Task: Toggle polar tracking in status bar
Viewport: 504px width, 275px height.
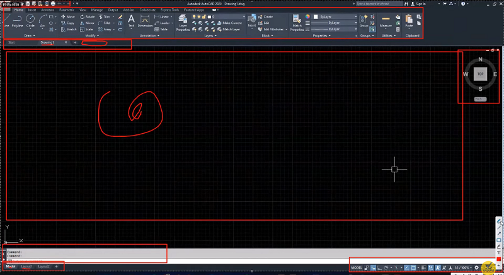Action: (386, 267)
